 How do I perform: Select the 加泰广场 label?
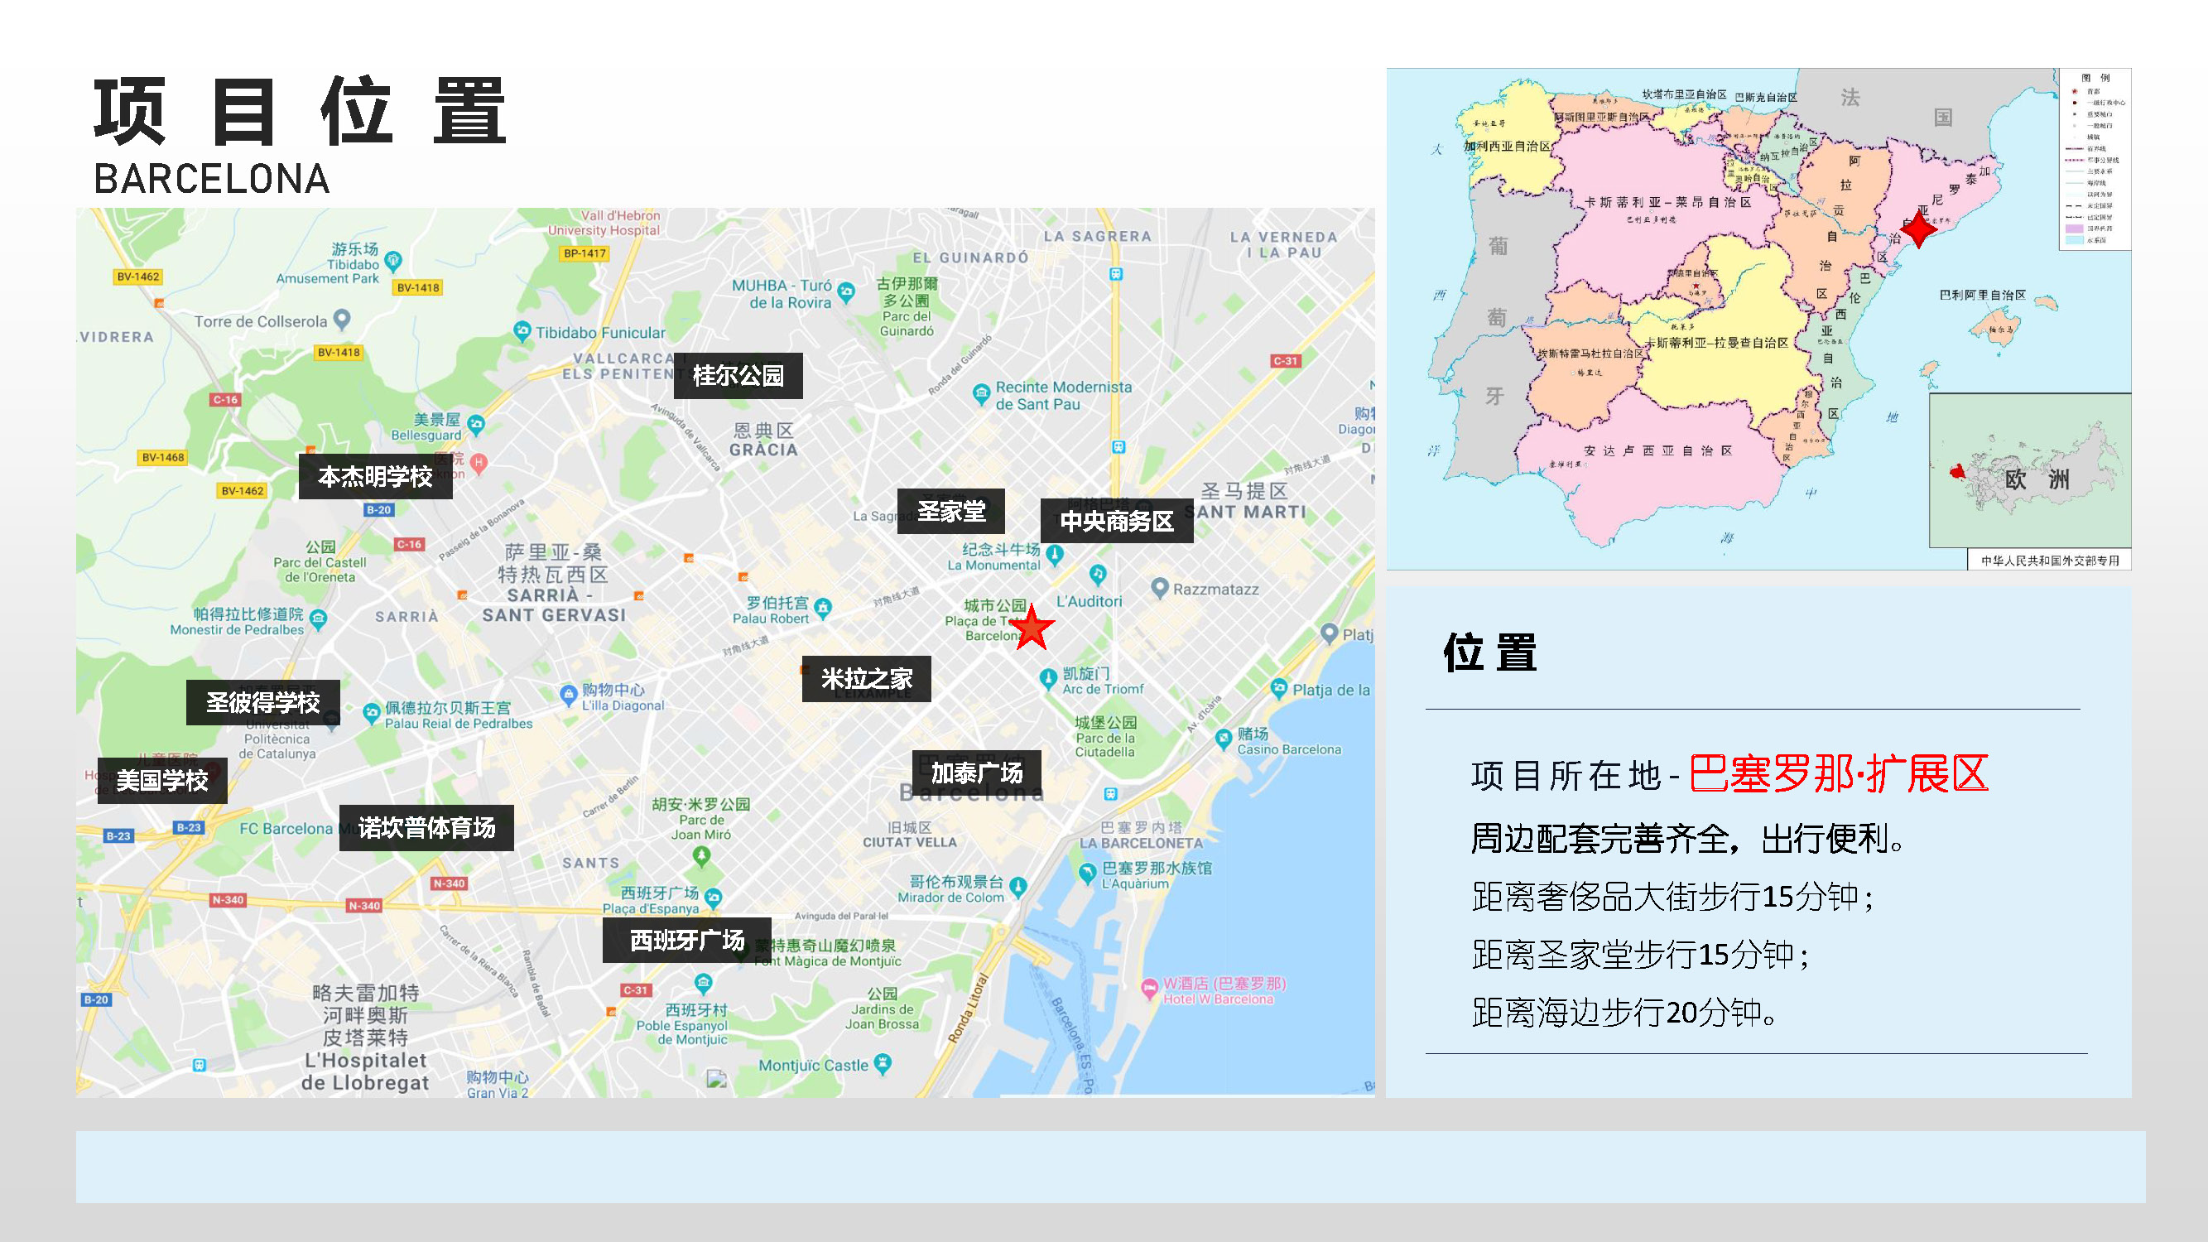point(977,773)
